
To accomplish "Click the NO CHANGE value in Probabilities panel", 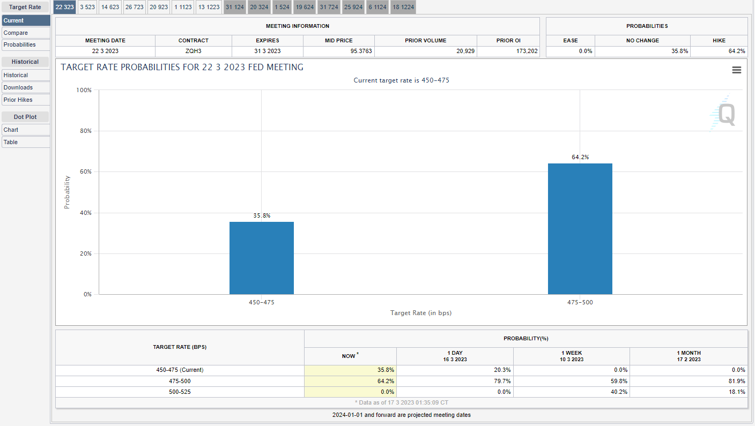I will (681, 51).
